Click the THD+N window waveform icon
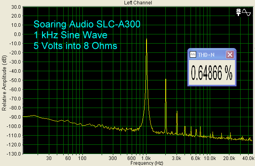Image resolution: width=255 pixels, height=166 pixels. [193, 54]
